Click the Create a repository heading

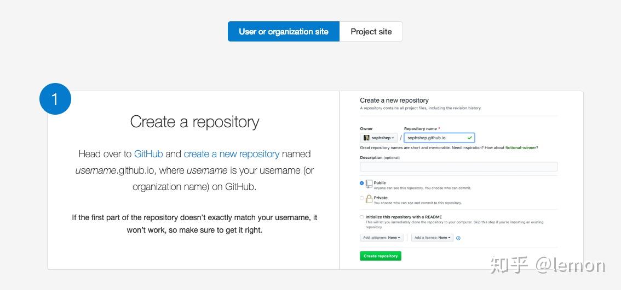[194, 122]
